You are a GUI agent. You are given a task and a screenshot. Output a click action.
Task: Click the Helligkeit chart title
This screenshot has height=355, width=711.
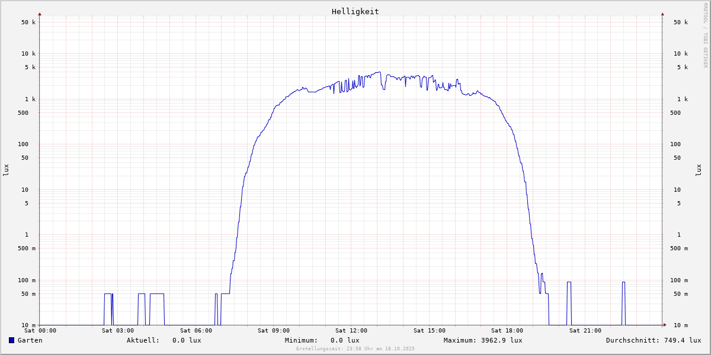click(x=355, y=11)
